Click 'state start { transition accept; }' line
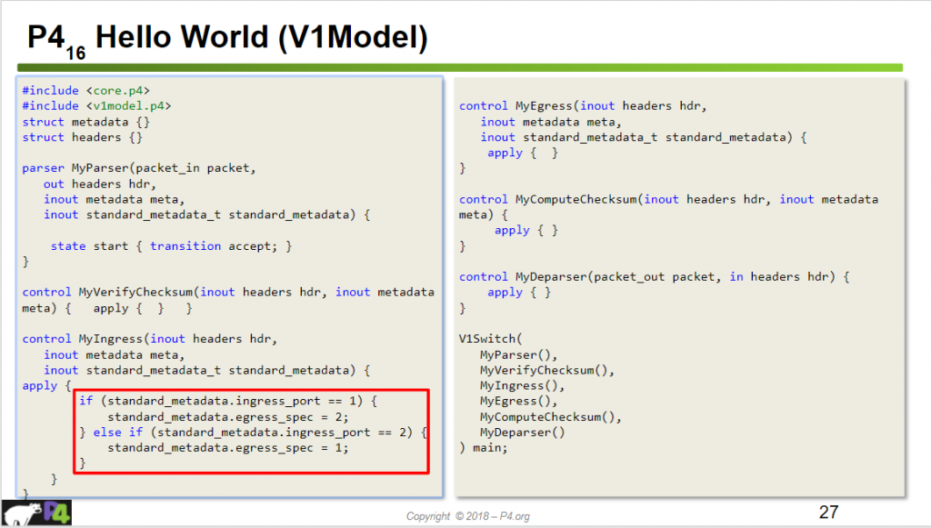This screenshot has width=931, height=528. (x=171, y=245)
